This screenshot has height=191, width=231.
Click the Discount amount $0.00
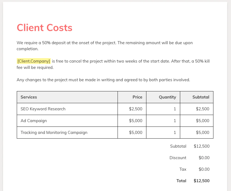pos(204,158)
